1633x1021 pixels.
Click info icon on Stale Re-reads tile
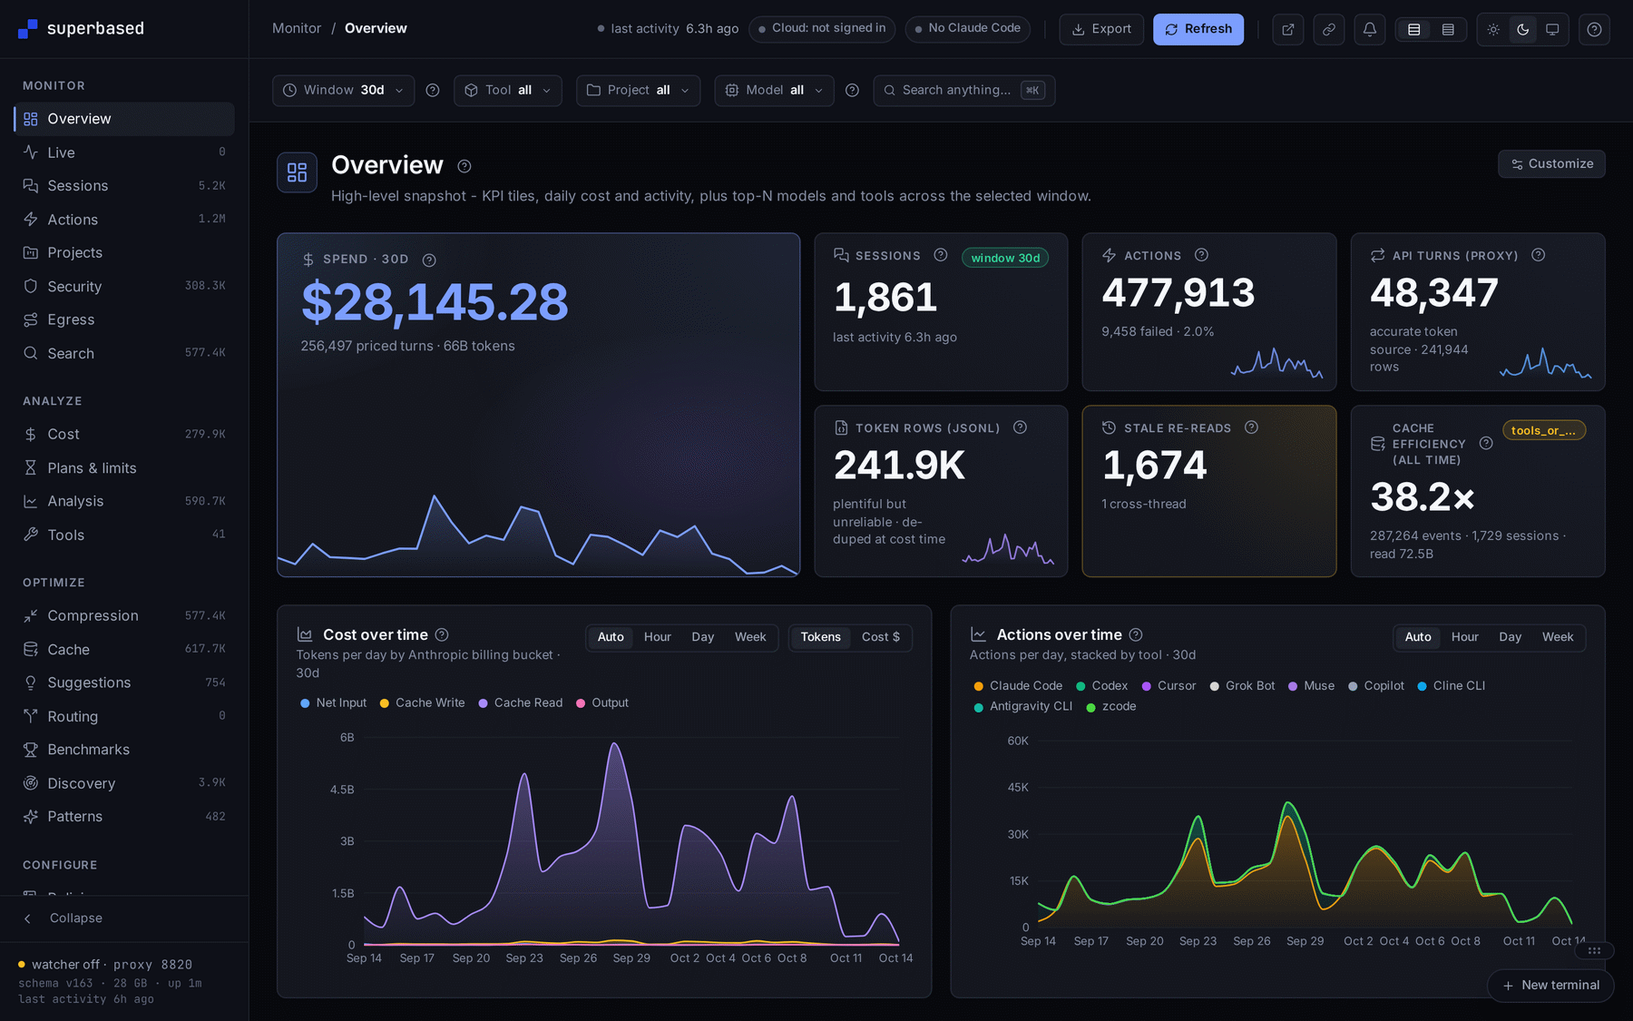coord(1251,427)
